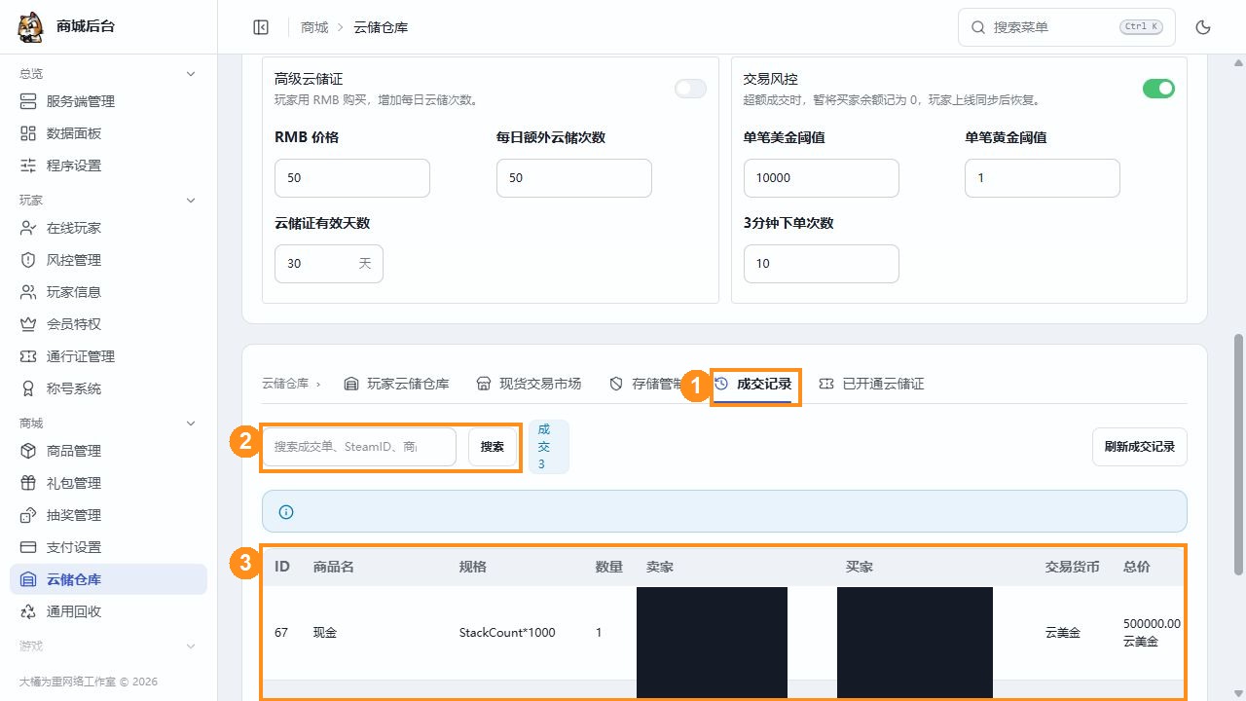This screenshot has height=701, width=1246.
Task: Focus the 搜索菜单 search box
Action: point(1067,27)
